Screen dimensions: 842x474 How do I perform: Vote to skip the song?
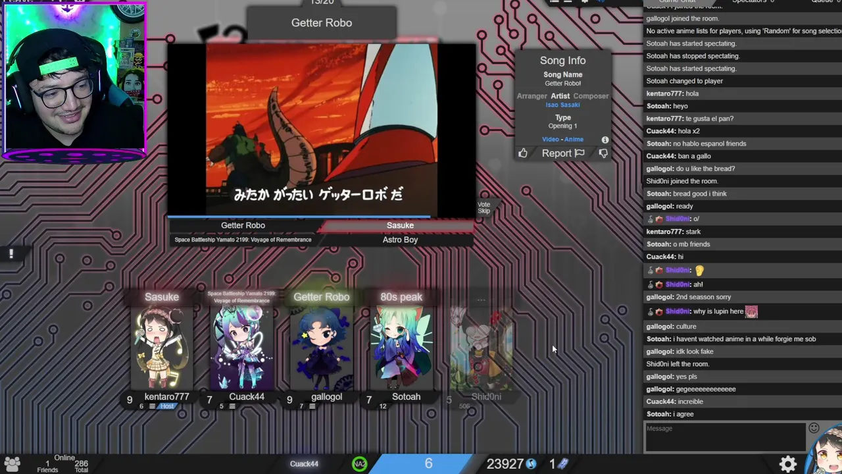click(483, 207)
